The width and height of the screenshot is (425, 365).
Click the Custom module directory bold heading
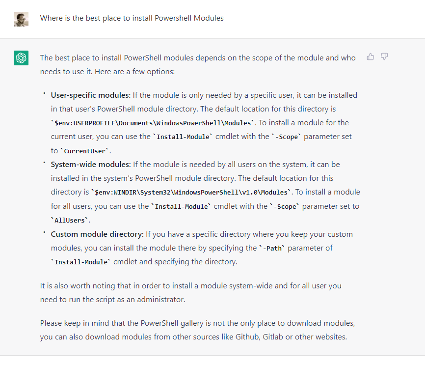(97, 234)
